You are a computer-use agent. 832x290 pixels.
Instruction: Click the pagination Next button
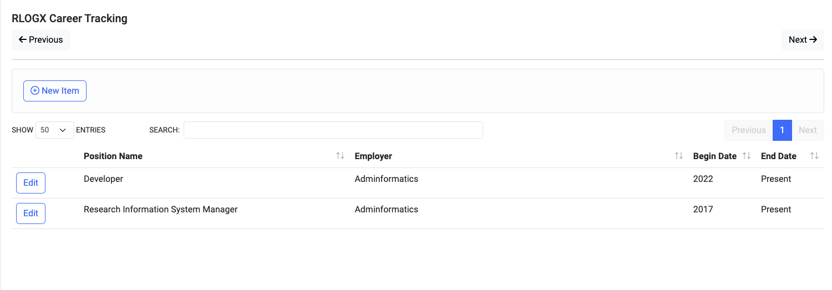pos(808,130)
